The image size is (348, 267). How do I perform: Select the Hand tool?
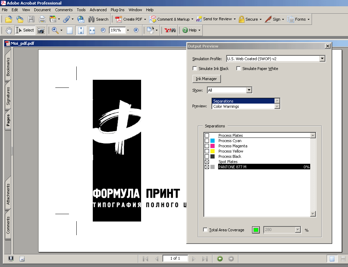pyautogui.click(x=9, y=30)
